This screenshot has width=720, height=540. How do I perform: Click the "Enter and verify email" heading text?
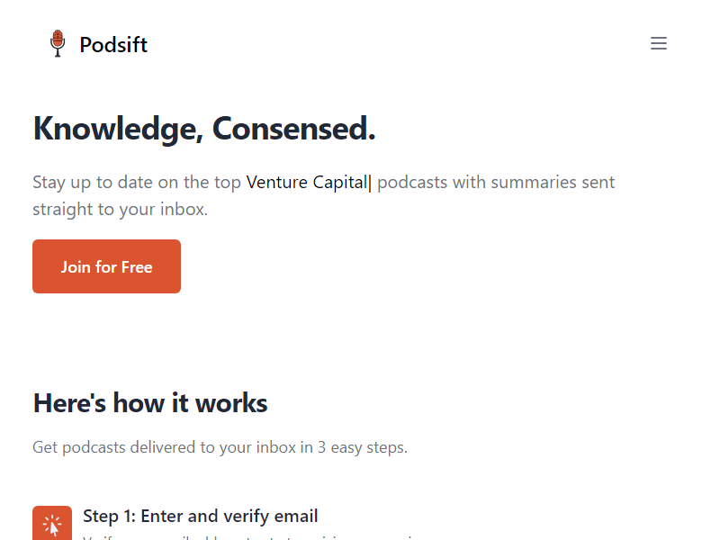(229, 516)
